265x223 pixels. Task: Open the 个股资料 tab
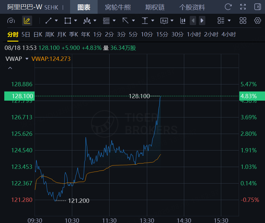[x=192, y=7]
